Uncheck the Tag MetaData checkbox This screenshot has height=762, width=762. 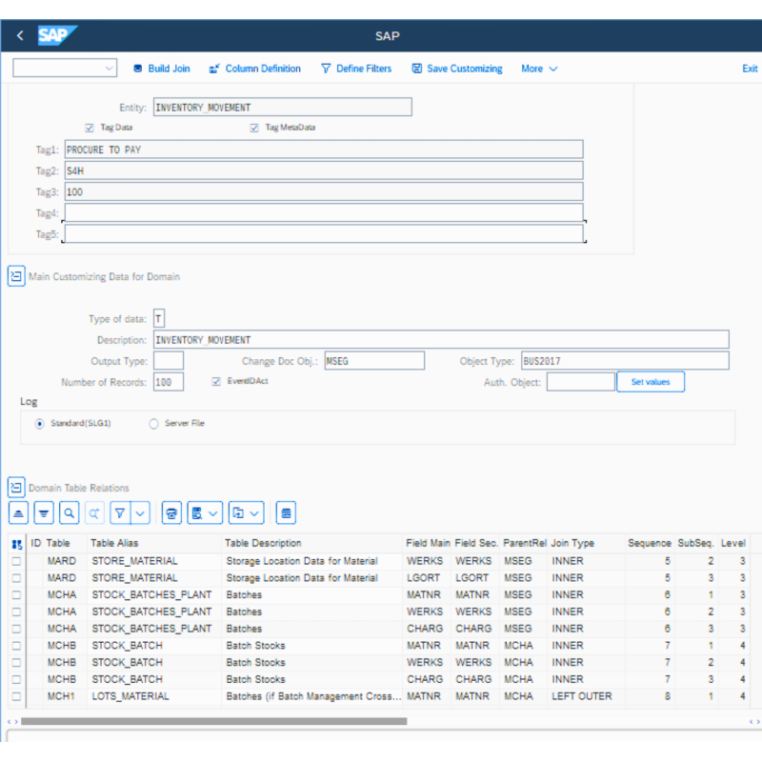[254, 128]
